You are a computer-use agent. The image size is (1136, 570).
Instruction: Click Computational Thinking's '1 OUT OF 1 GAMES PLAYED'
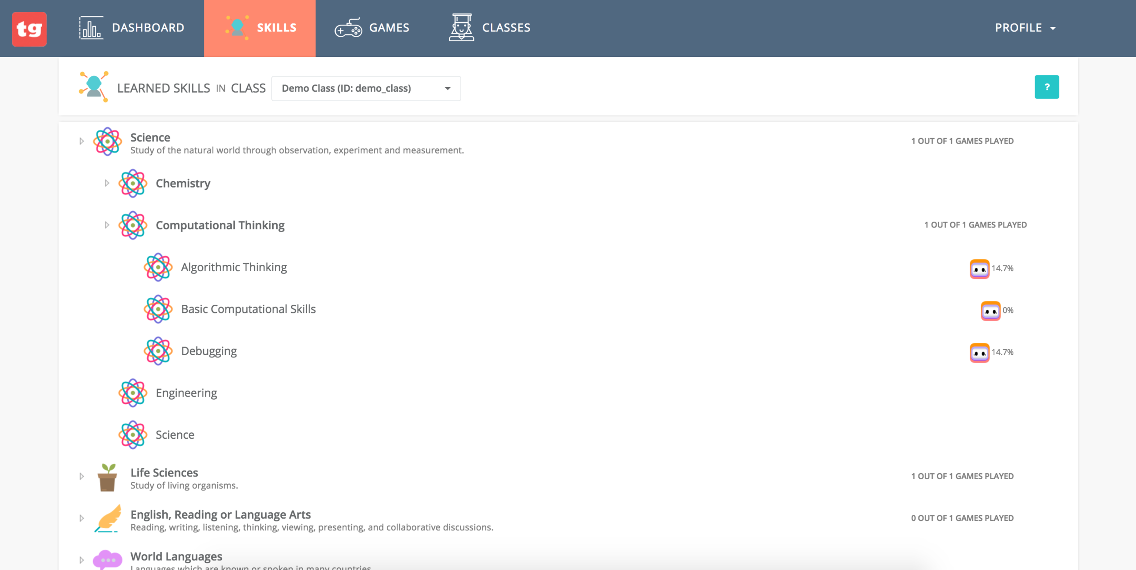[976, 225]
